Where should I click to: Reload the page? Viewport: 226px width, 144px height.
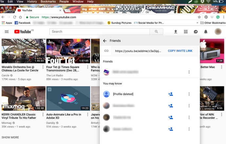(x=14, y=17)
